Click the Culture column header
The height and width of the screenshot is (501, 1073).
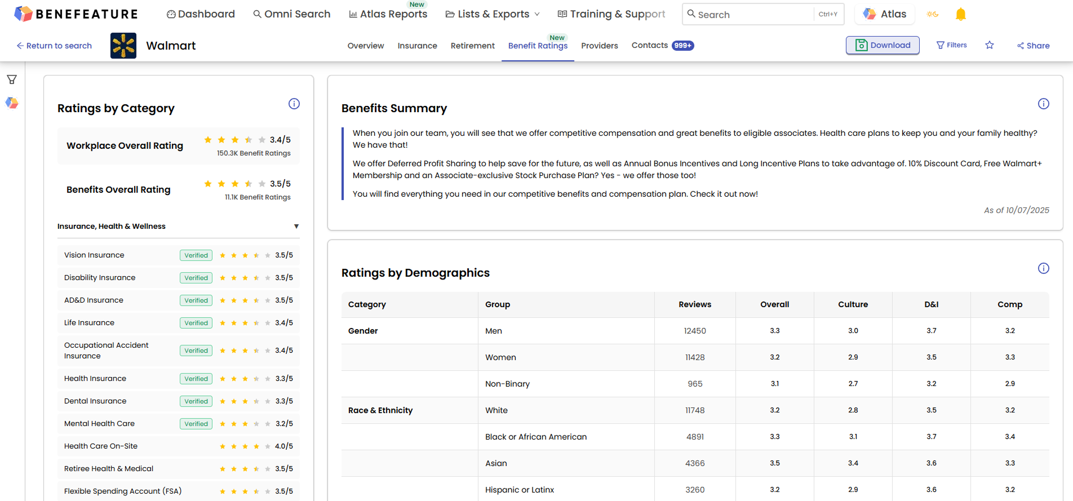click(853, 304)
